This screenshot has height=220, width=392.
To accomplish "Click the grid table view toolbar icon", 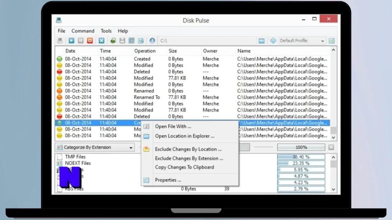I will (132, 40).
